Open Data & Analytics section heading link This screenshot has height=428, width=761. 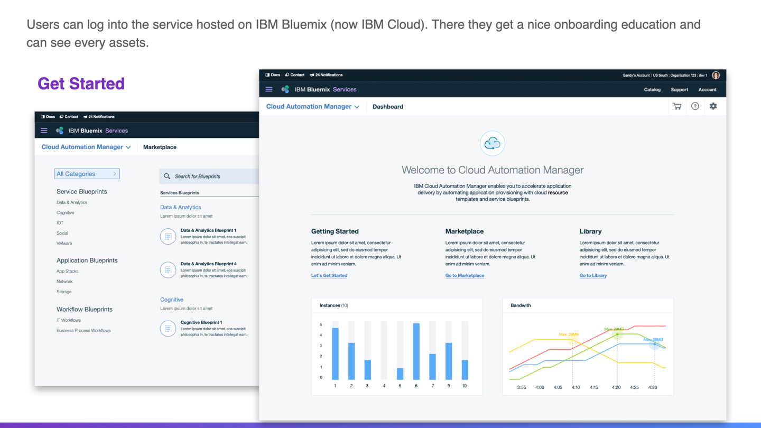click(181, 207)
